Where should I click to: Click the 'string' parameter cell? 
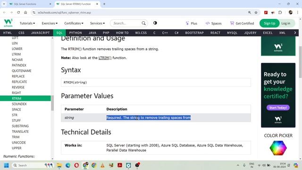(x=69, y=118)
